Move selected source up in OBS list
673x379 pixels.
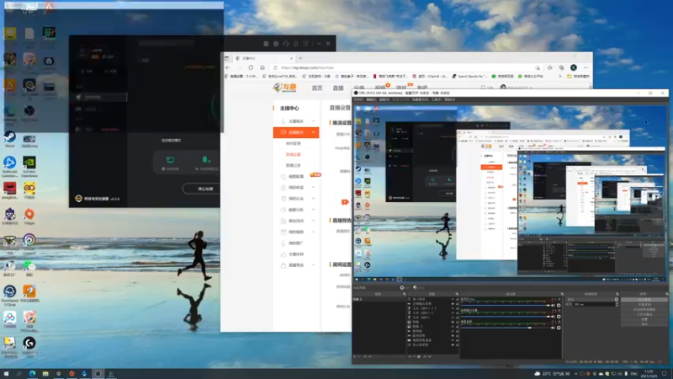[x=425, y=356]
